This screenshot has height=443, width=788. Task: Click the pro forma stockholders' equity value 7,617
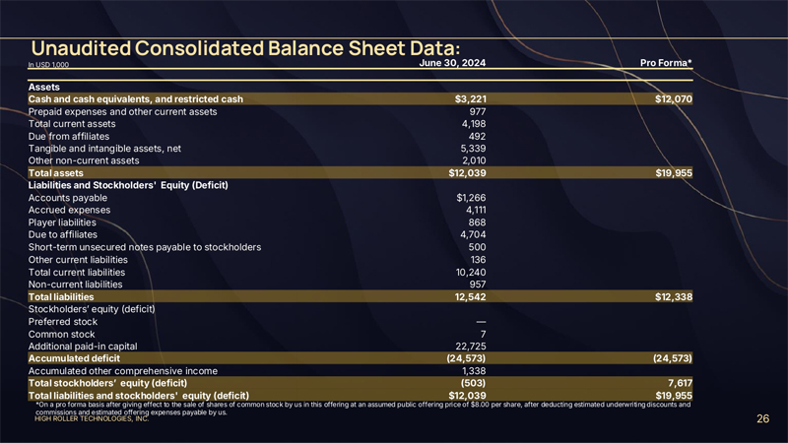(677, 383)
